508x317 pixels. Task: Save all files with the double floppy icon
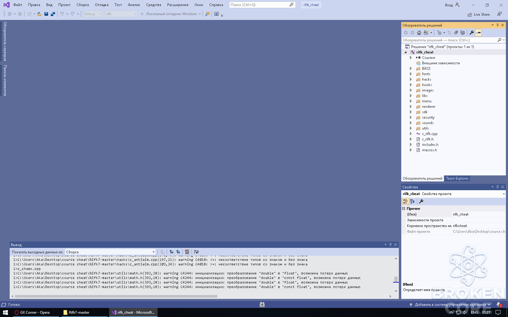53,14
